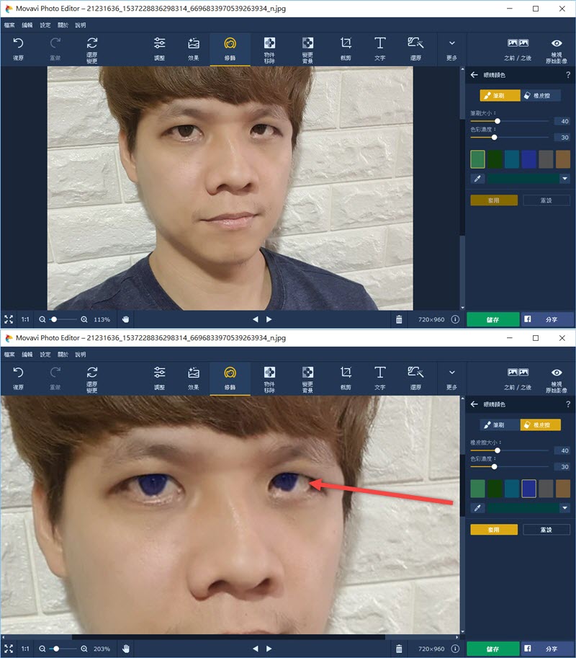Select the Crop (裁剪) tool in top window

346,49
